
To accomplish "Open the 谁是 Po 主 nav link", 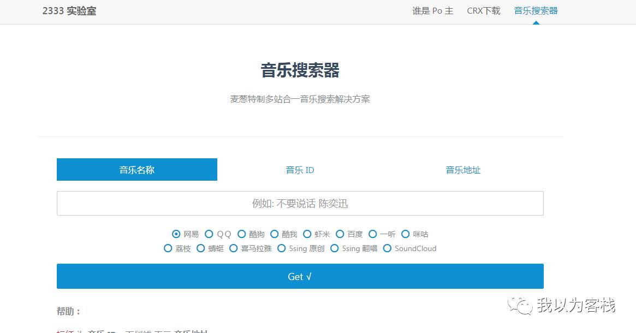I will click(x=433, y=11).
